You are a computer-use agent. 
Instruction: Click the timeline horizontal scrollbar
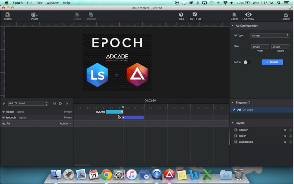pyautogui.click(x=82, y=165)
